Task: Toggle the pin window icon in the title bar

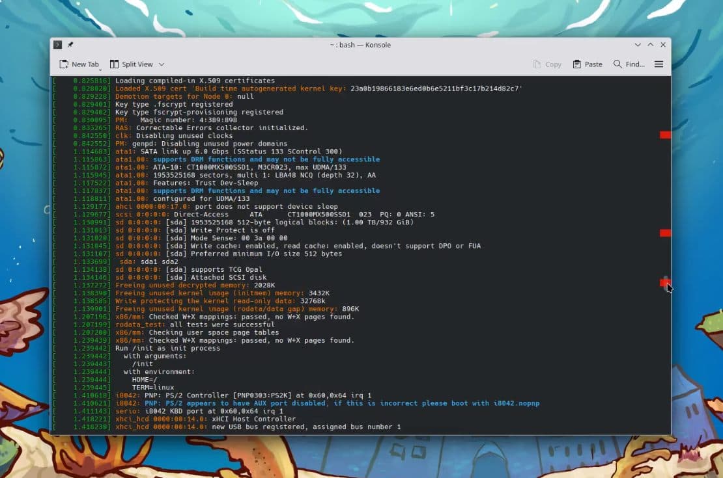Action: [70, 45]
